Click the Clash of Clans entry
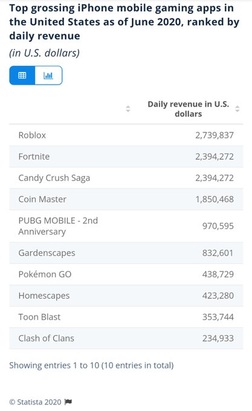 [46, 338]
